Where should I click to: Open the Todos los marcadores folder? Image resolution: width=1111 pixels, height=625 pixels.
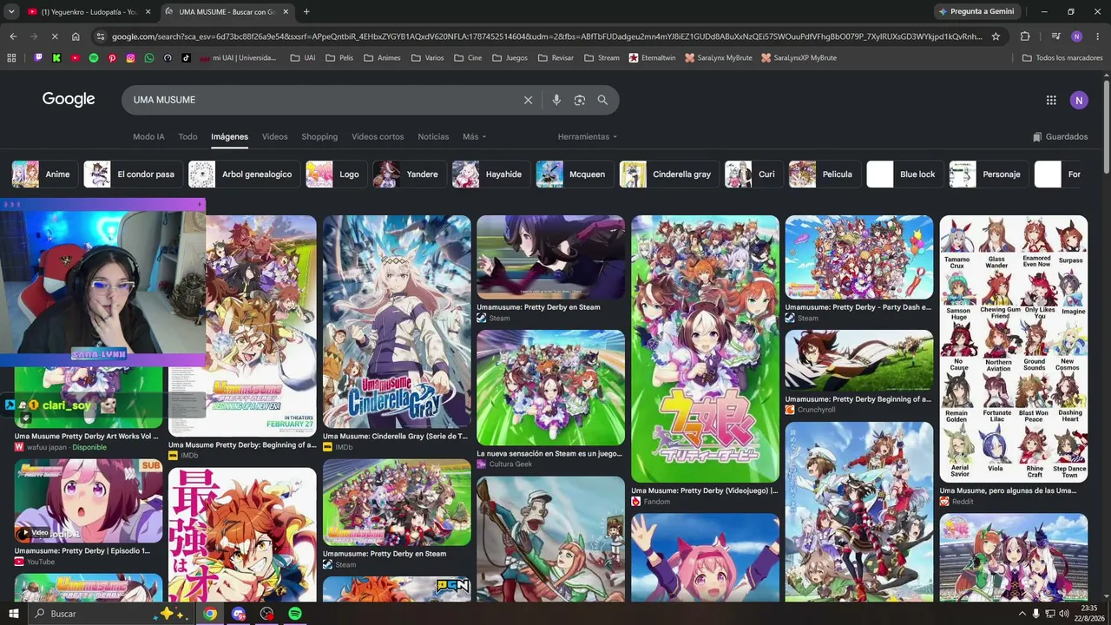[1062, 58]
